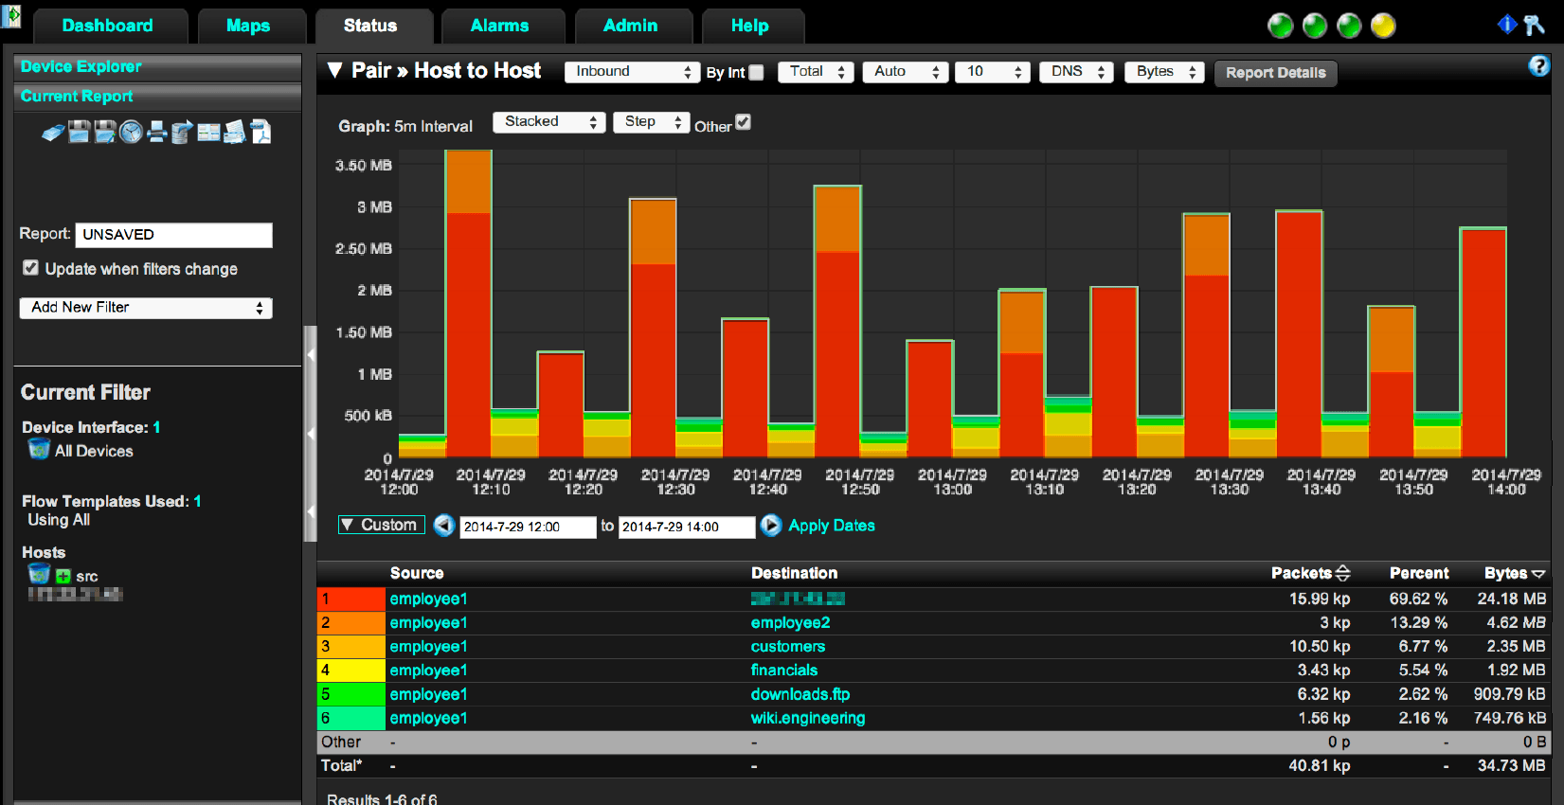Open the wiki.engineering destination link

coord(808,719)
